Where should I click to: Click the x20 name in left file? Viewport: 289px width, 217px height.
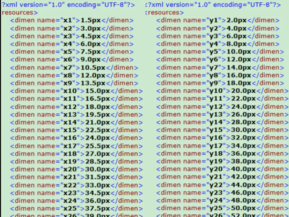[70, 169]
